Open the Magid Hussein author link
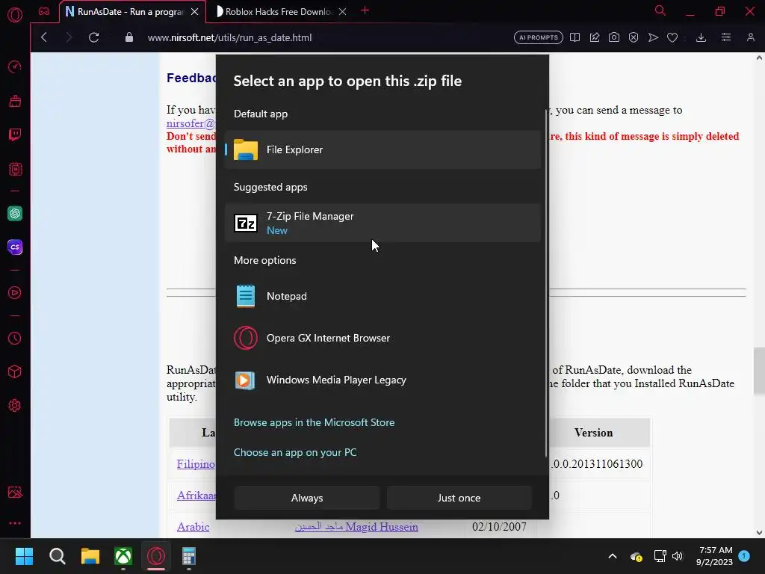This screenshot has height=574, width=765. click(x=356, y=527)
